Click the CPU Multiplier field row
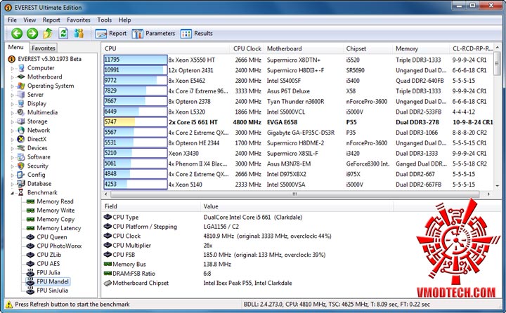506x313 pixels. [247, 246]
